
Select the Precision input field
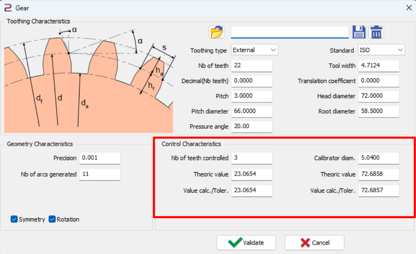pos(100,158)
